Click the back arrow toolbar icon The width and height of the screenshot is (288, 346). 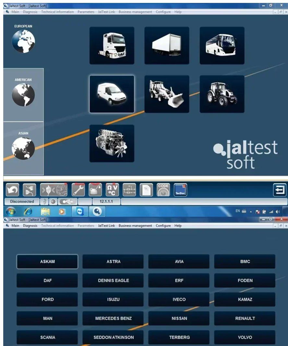[x=12, y=190]
